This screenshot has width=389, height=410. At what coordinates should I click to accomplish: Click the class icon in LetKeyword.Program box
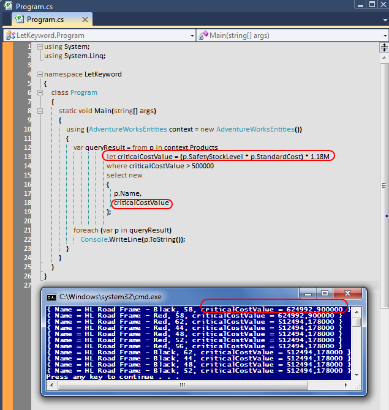pyautogui.click(x=10, y=35)
